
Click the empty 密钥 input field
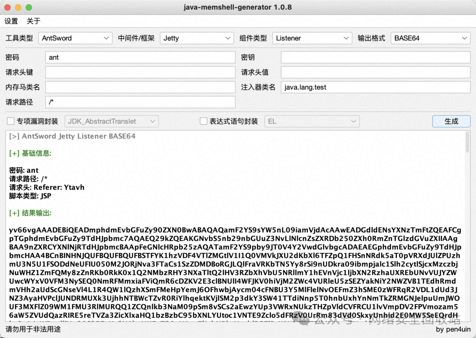376,57
